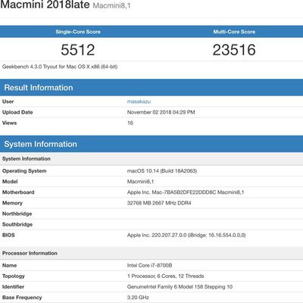
Task: Select '1 Processor, 6 Cores, 12 Threads' value
Action: [165, 276]
